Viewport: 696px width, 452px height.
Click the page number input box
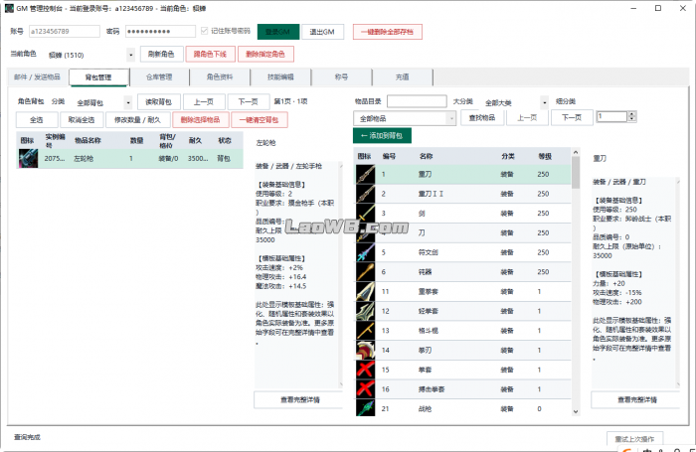point(612,116)
